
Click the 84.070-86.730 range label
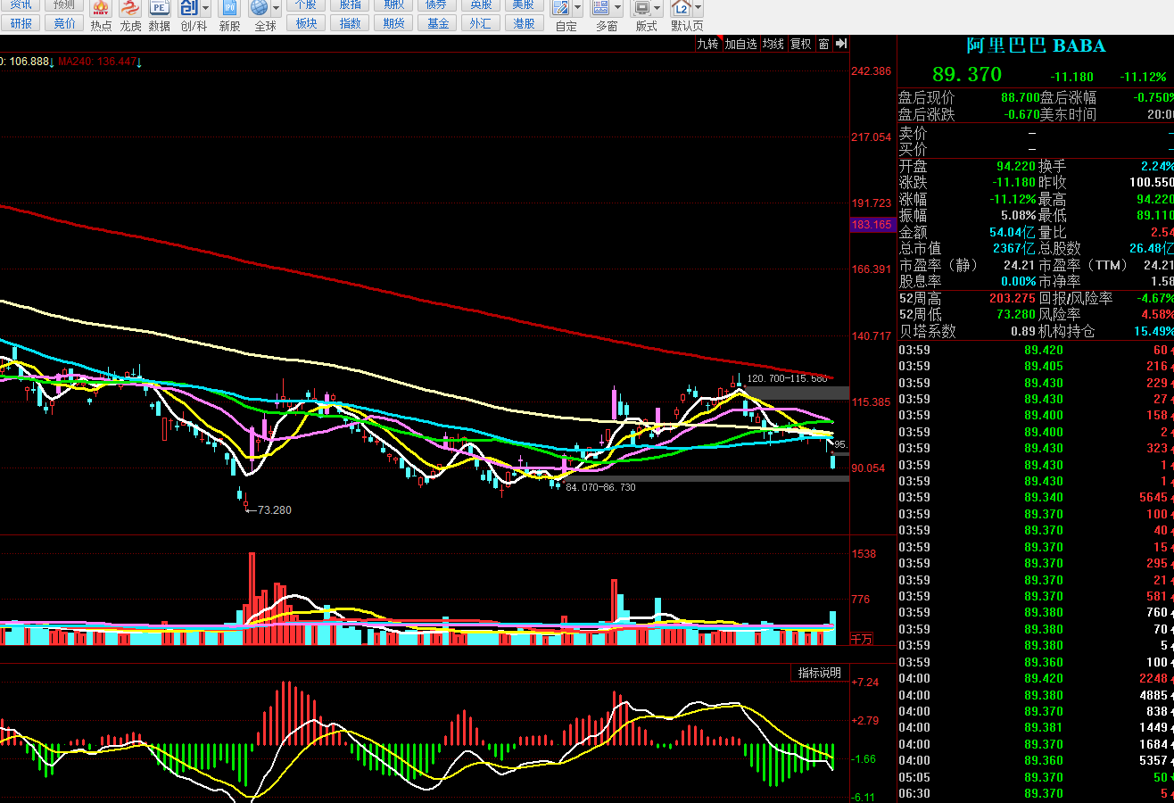pos(600,487)
